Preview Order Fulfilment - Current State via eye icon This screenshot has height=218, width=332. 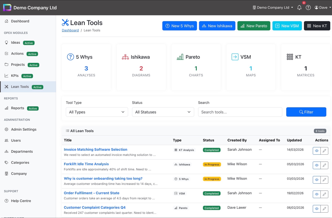[317, 194]
